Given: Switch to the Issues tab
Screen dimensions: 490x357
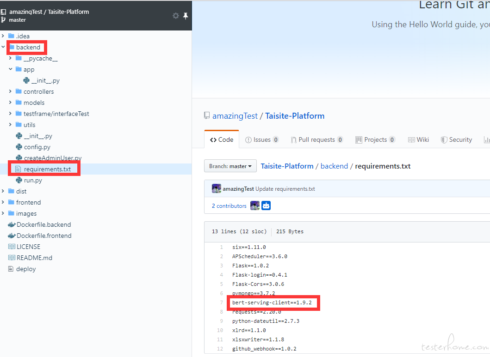Looking at the screenshot, I should pyautogui.click(x=261, y=139).
